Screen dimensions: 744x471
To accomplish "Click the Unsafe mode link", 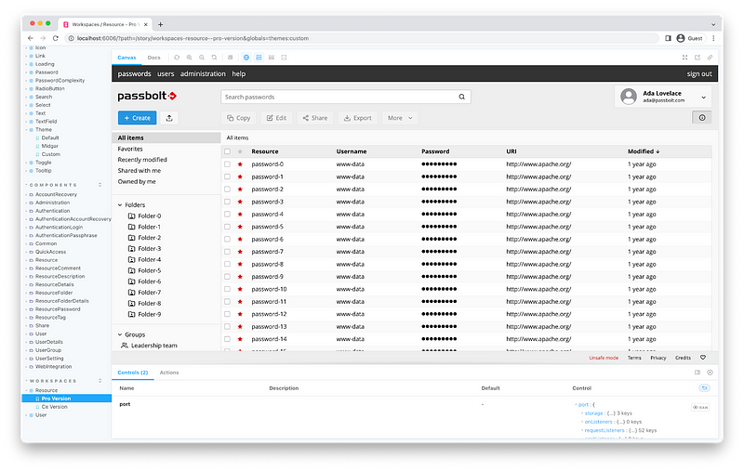I will tap(604, 358).
